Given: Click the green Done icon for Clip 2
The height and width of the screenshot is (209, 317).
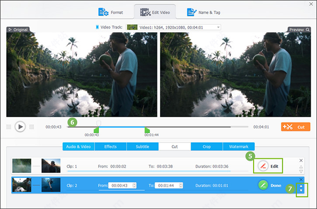Looking at the screenshot, I should point(263,185).
